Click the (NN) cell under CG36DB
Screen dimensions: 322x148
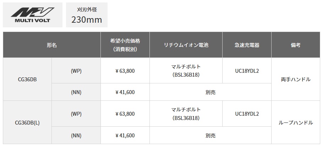coord(76,92)
